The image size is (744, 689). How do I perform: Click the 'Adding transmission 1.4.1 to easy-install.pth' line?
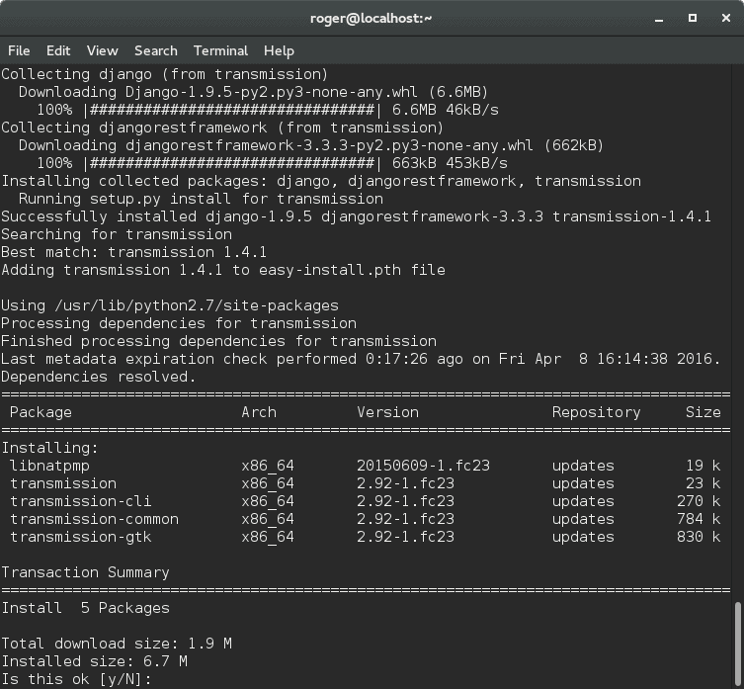[x=223, y=270]
